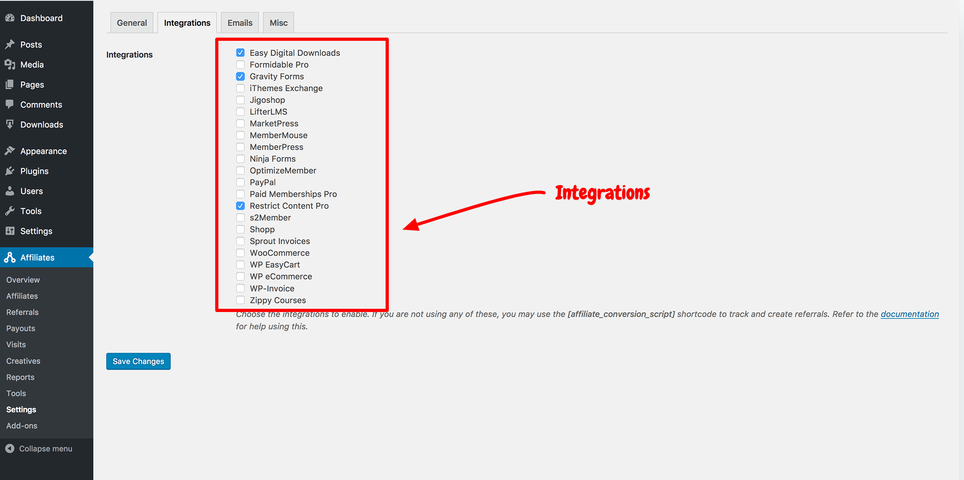Screen dimensions: 964x480
Task: Open the General settings tab
Action: pyautogui.click(x=132, y=23)
